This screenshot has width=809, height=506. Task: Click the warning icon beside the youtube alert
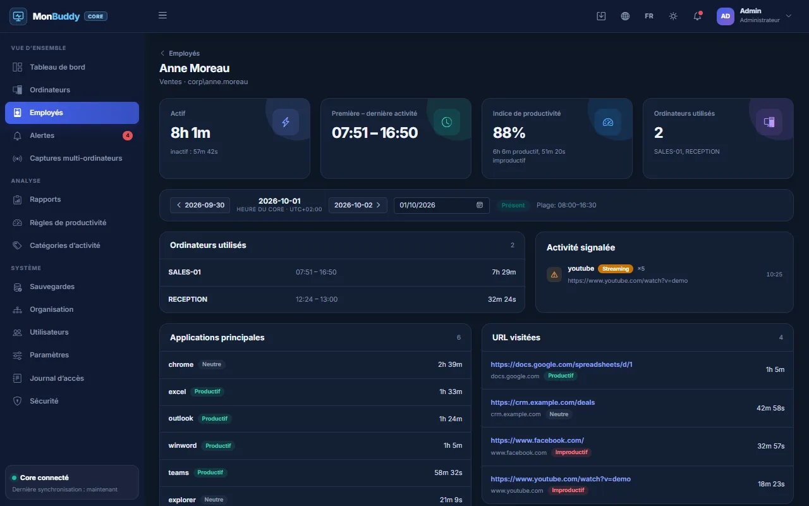pos(554,275)
